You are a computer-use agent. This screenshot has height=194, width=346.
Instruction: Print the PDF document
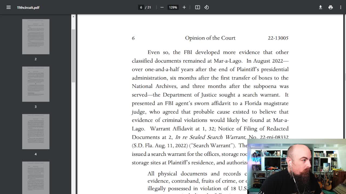(331, 7)
